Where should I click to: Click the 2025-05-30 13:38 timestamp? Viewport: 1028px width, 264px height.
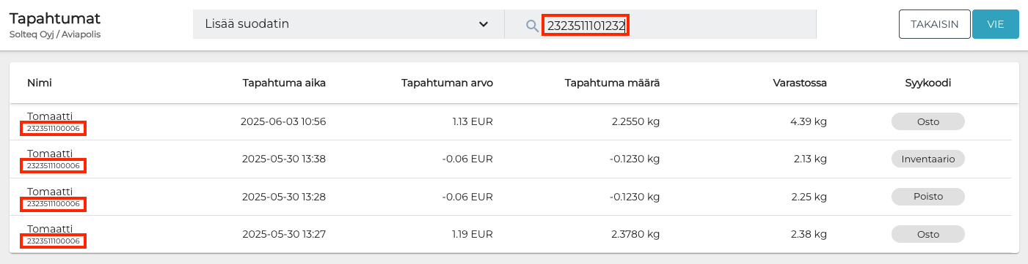283,159
